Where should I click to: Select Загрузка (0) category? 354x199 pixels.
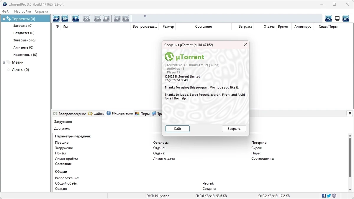tap(23, 26)
